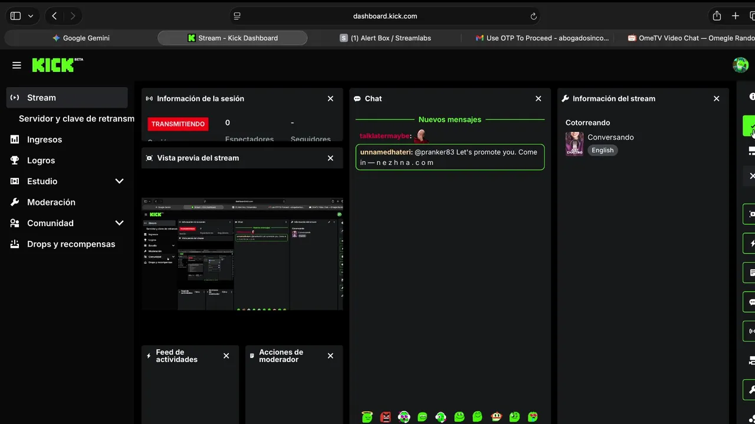Select the headphones emote in chat
The image size is (755, 424).
tap(441, 417)
